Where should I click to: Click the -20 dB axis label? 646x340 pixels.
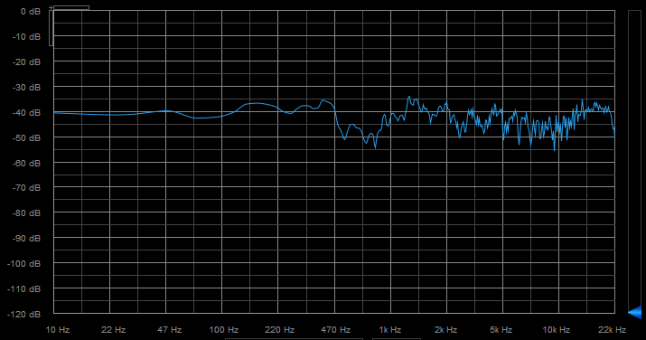27,61
